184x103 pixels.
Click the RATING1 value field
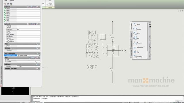[28, 50]
